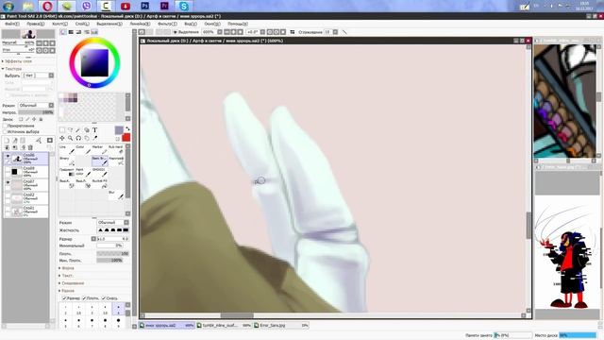Viewport: 604px width, 340px height.
Task: Swap foreground and background colors
Action: click(127, 128)
